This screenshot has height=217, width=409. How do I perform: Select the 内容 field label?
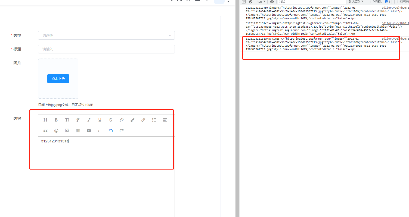click(17, 119)
